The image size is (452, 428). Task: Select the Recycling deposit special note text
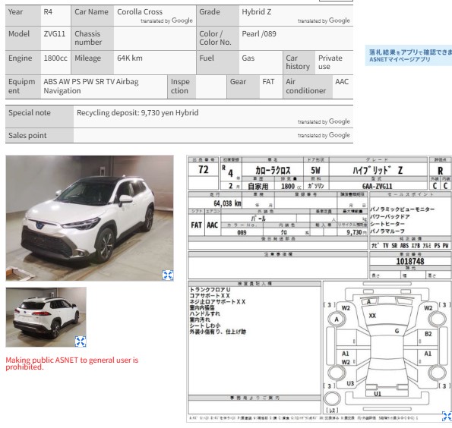point(137,112)
